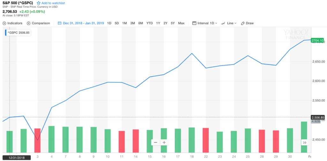Image resolution: width=327 pixels, height=161 pixels.
Task: Click the 1Y range button
Action: pyautogui.click(x=158, y=23)
